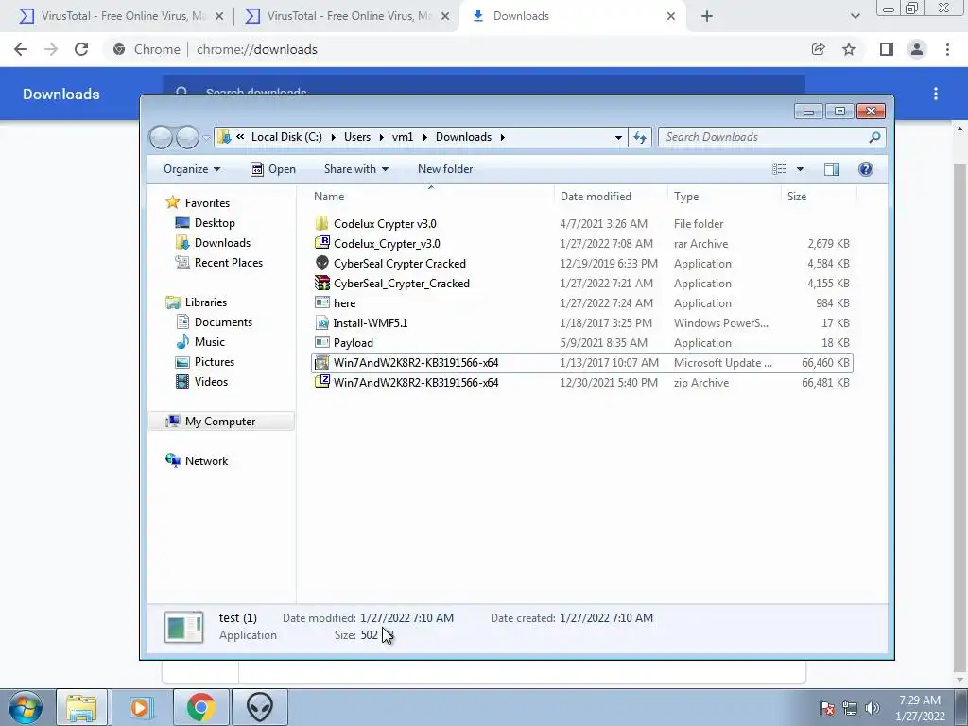968x726 pixels.
Task: Open Windows Start button
Action: [26, 707]
